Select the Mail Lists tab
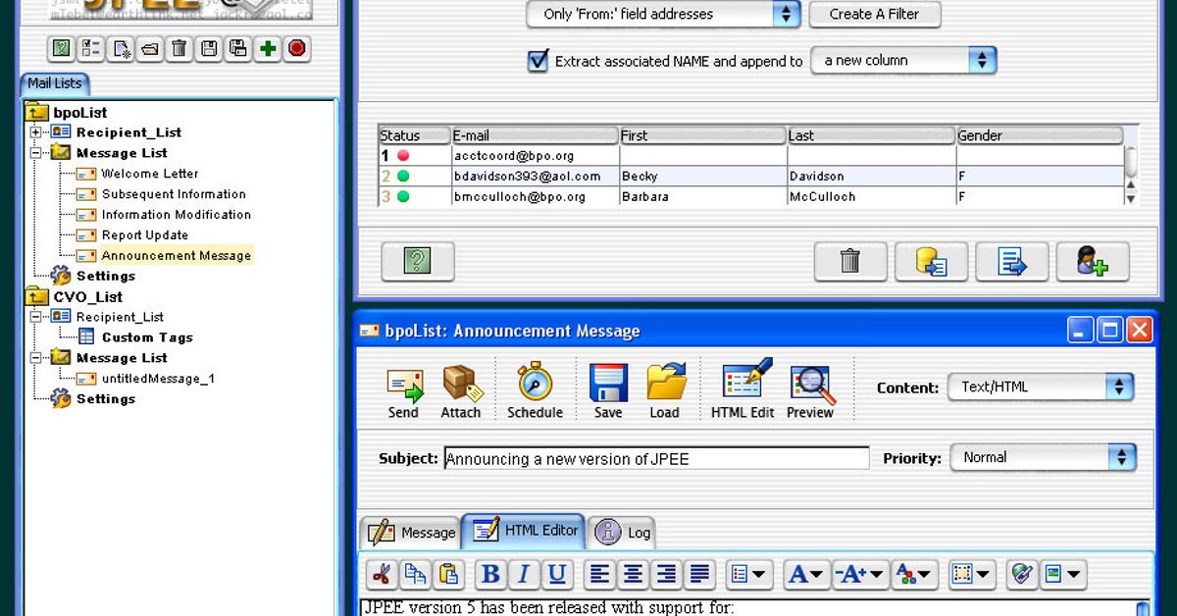 click(x=55, y=83)
